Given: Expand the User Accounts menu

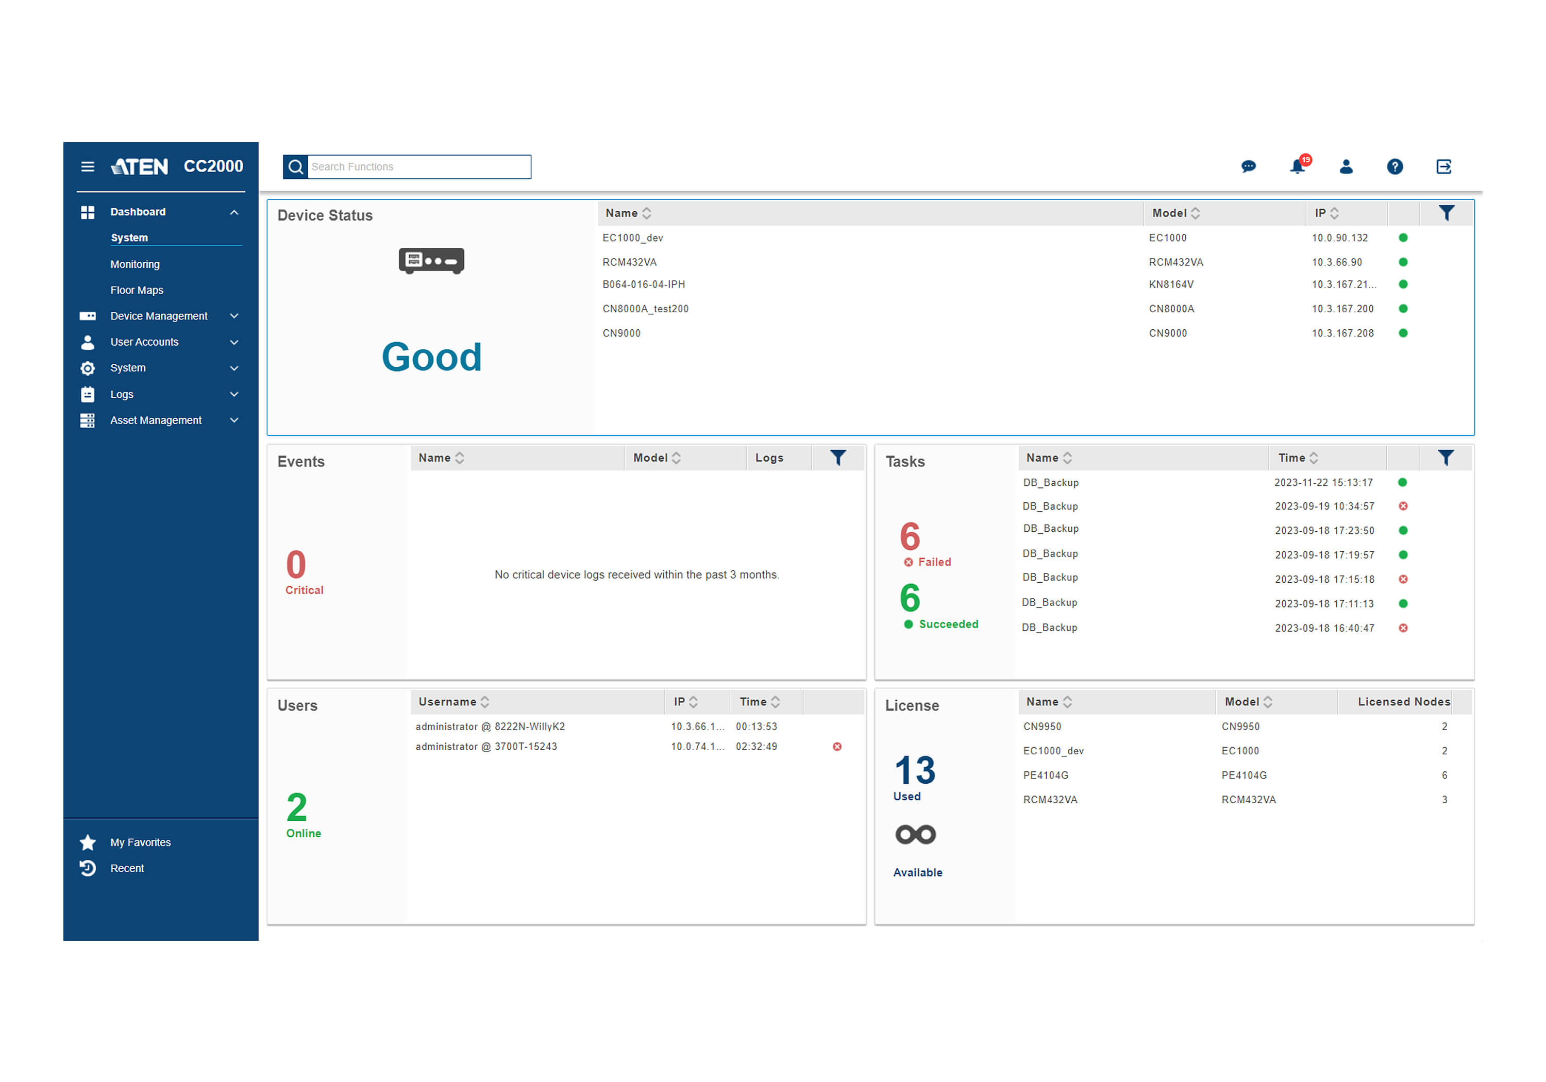Looking at the screenshot, I should pos(144,342).
